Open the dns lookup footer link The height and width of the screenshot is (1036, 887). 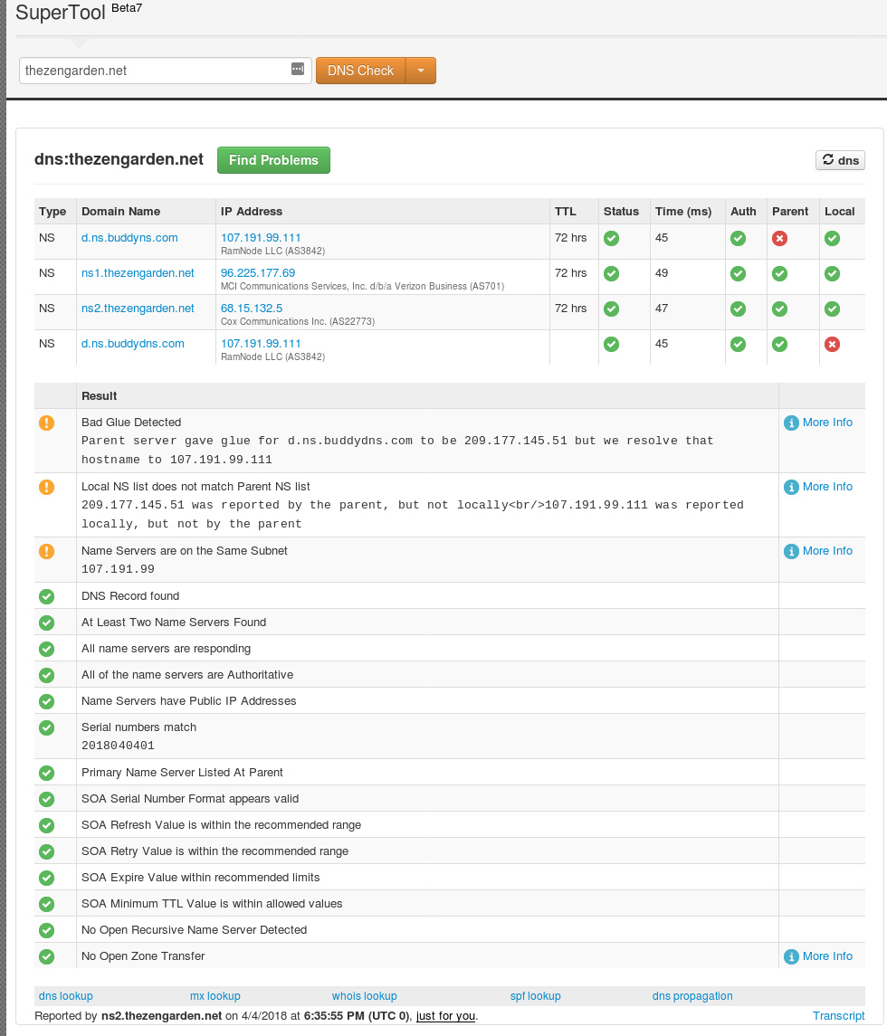pyautogui.click(x=65, y=995)
